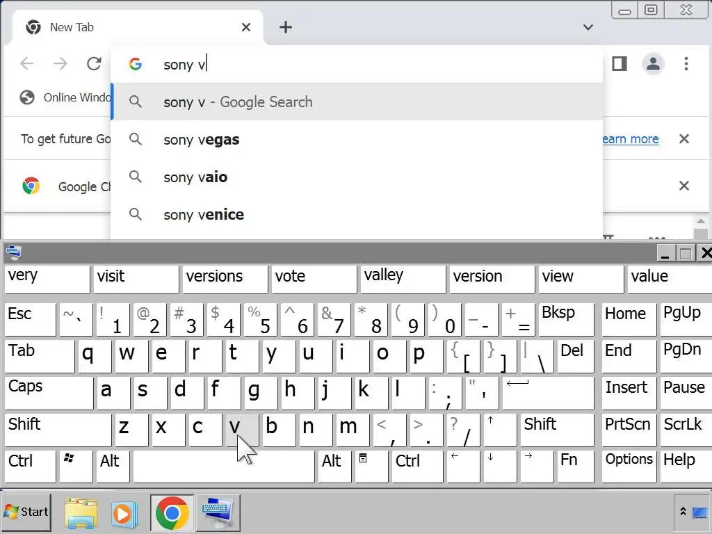Toggle the Fn key
Image resolution: width=712 pixels, height=534 pixels.
[x=575, y=467]
